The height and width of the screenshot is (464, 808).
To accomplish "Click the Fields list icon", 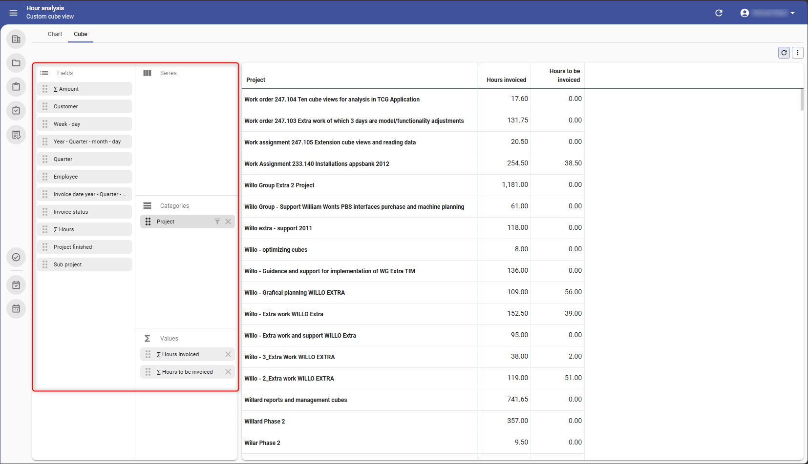I will click(x=44, y=73).
